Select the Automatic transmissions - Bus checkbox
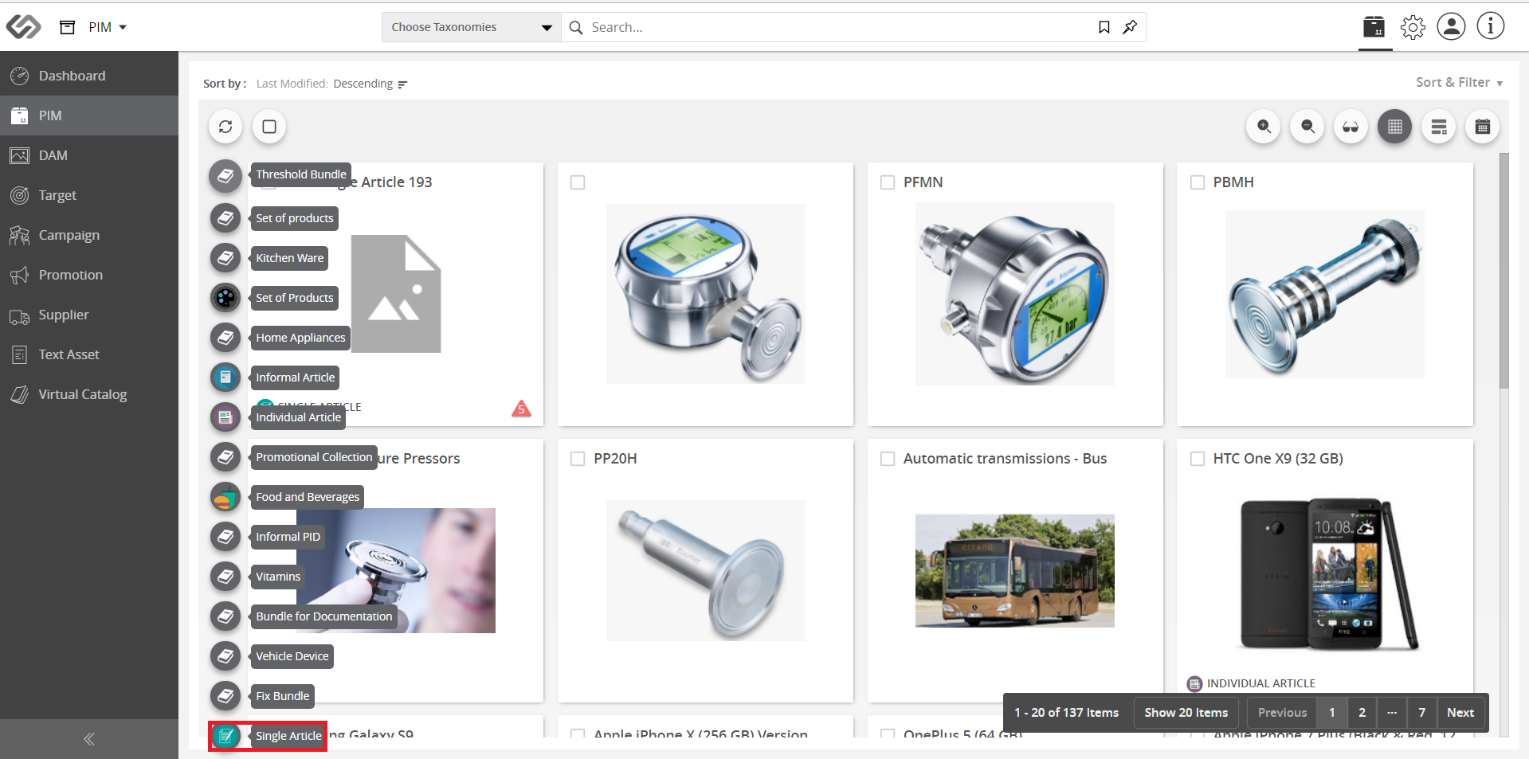The image size is (1529, 759). [887, 459]
